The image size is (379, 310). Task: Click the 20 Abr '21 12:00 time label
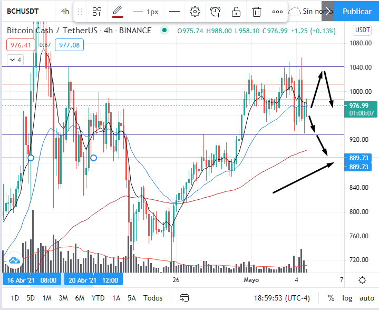[x=93, y=280]
